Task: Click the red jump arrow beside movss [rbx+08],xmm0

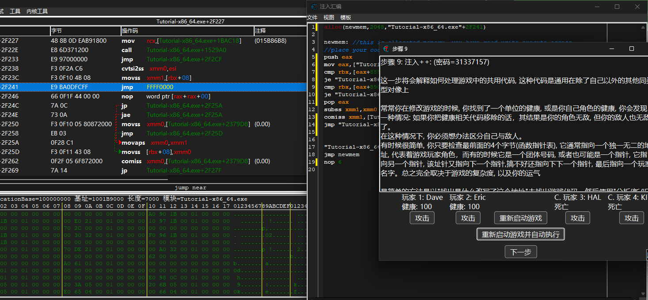Action: pyautogui.click(x=119, y=152)
